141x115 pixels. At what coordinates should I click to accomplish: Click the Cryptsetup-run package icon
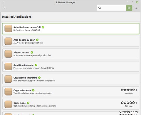tap(8, 92)
